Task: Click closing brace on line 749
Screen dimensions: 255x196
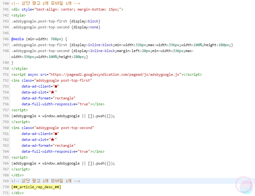Action: (x=12, y=63)
